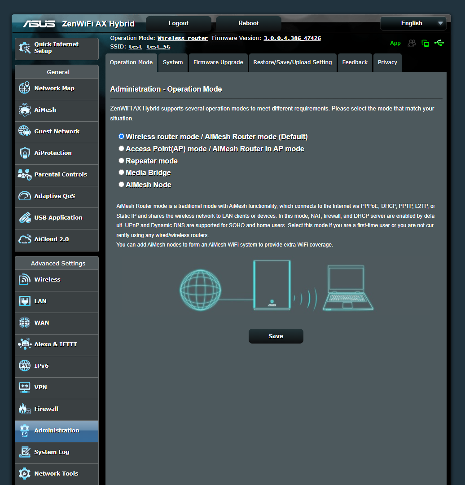465x485 pixels.
Task: Save the selected operation mode
Action: 276,336
